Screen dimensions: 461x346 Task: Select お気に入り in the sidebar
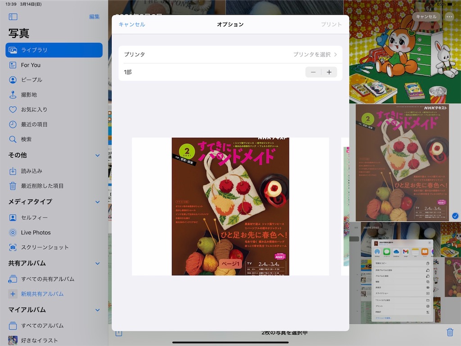(54, 109)
